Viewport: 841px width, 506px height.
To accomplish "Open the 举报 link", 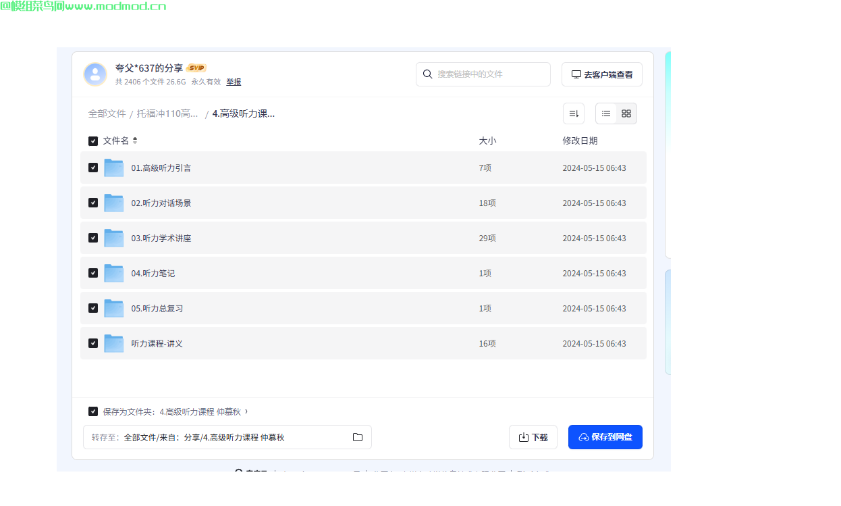I will pos(234,81).
